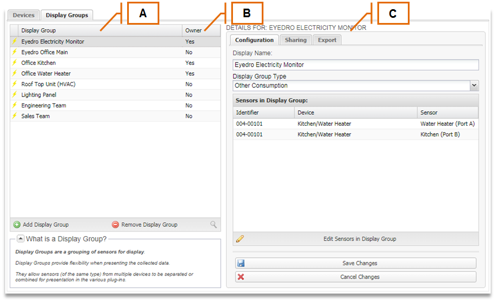
Task: Click Owner value No for Lighting Panel
Action: (x=189, y=95)
